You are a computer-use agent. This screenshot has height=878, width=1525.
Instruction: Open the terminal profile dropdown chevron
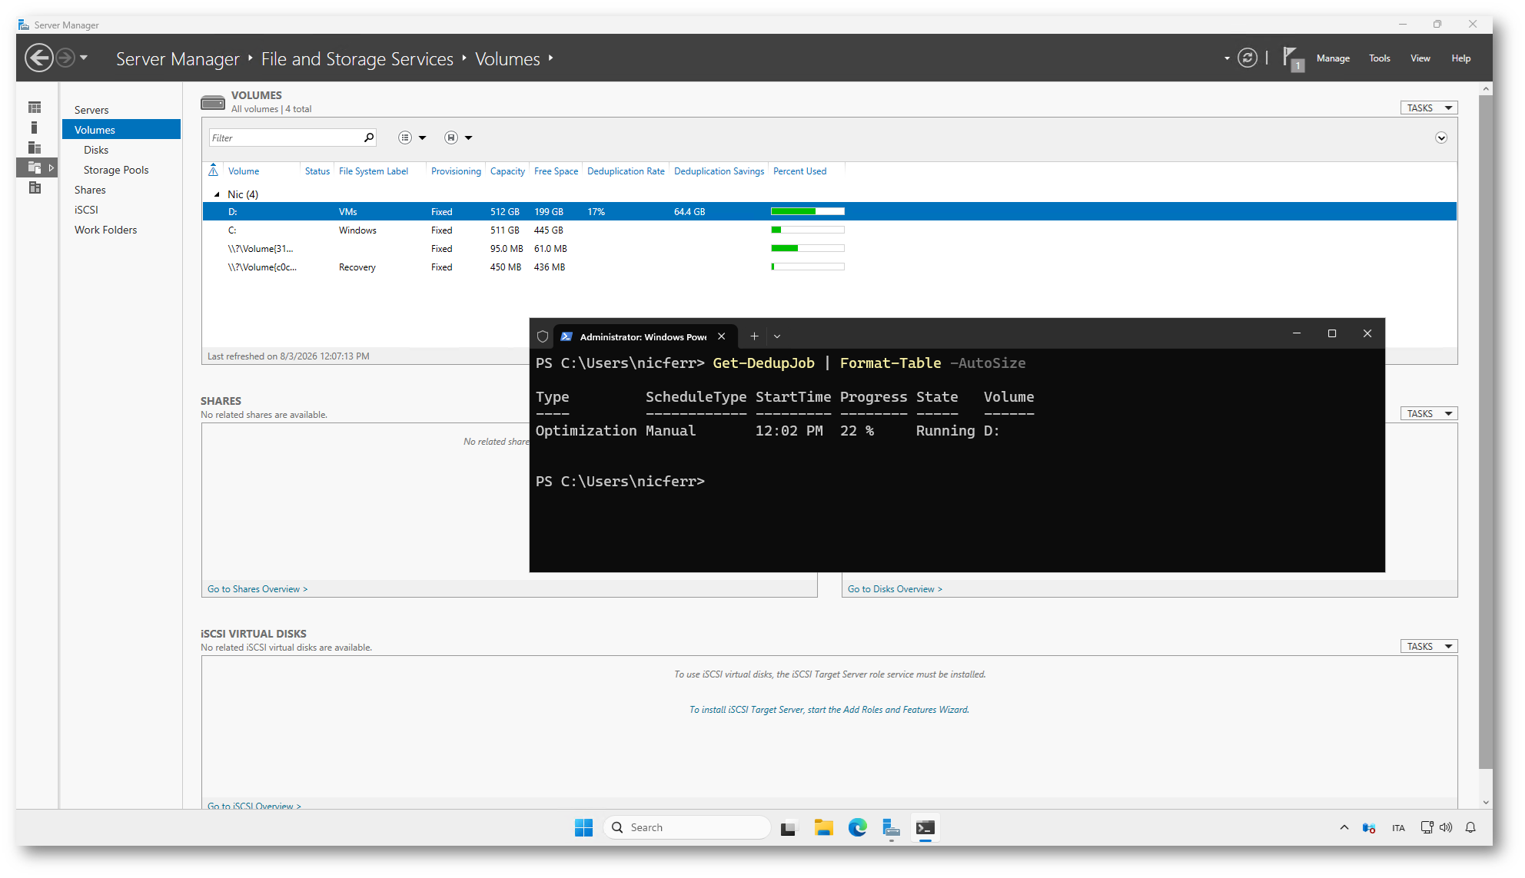[777, 336]
